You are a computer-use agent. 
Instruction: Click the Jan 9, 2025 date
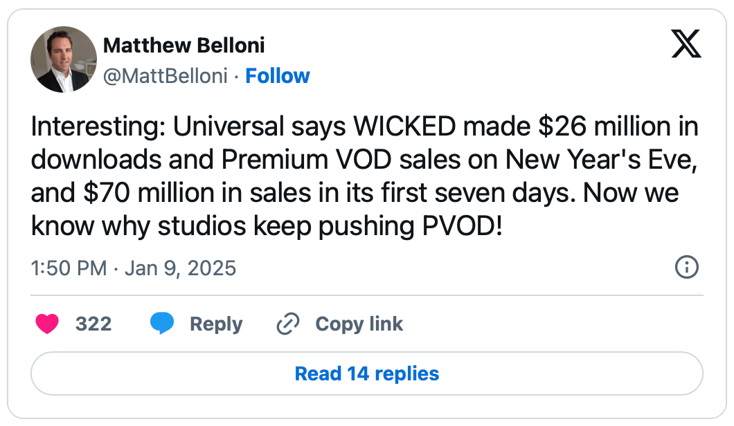point(179,268)
